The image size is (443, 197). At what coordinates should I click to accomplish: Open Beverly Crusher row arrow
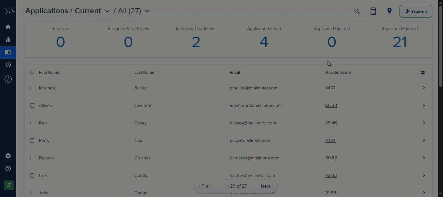click(x=424, y=158)
